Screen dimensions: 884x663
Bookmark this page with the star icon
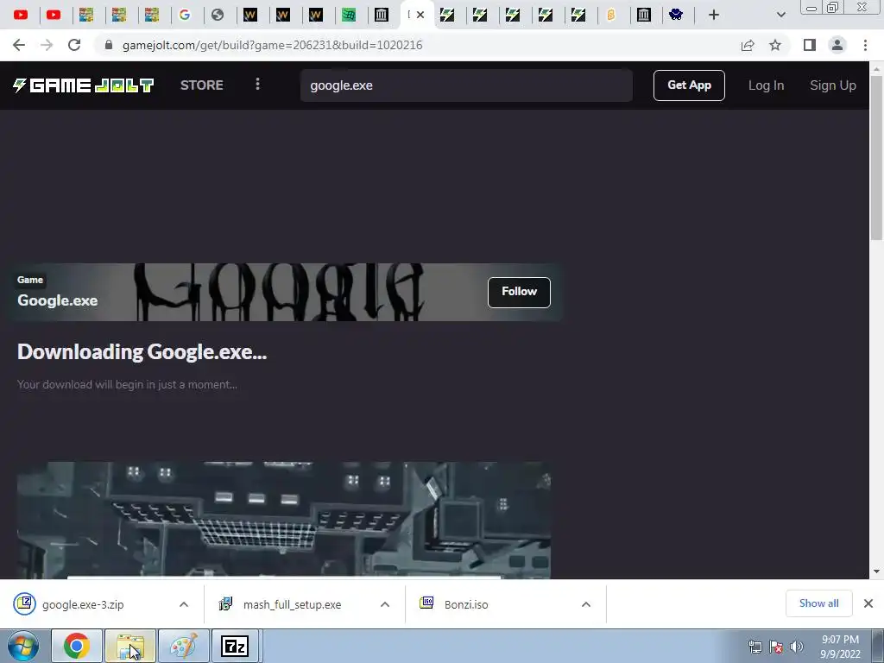click(775, 45)
